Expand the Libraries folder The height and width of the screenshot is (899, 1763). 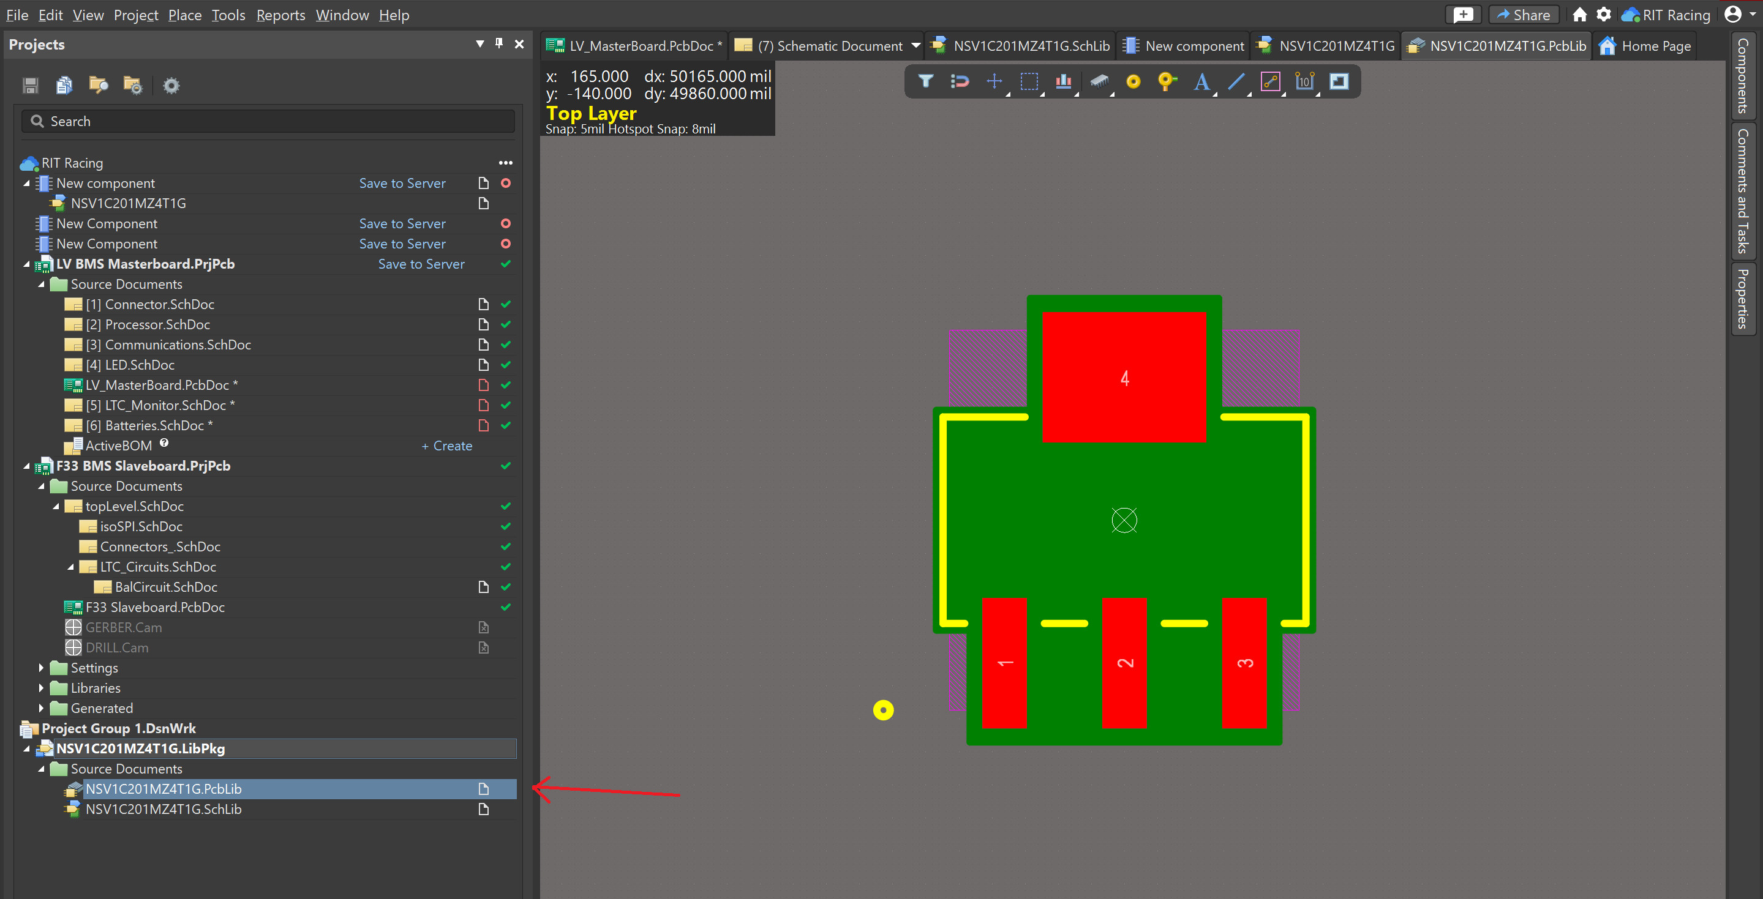coord(41,688)
